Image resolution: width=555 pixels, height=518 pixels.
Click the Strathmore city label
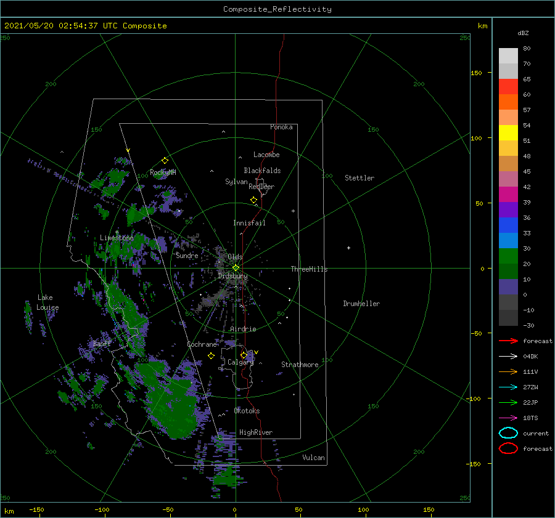coord(300,365)
